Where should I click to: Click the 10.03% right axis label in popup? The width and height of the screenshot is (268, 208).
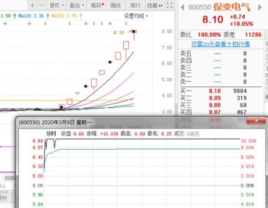249,141
